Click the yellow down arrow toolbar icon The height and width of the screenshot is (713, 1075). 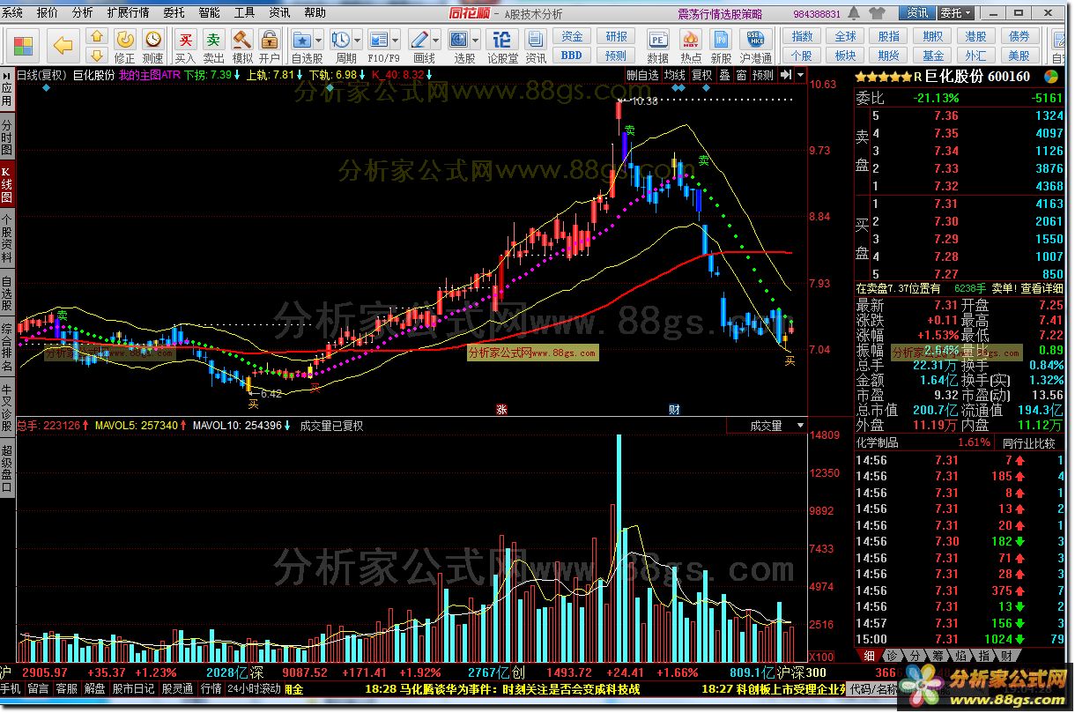click(97, 55)
